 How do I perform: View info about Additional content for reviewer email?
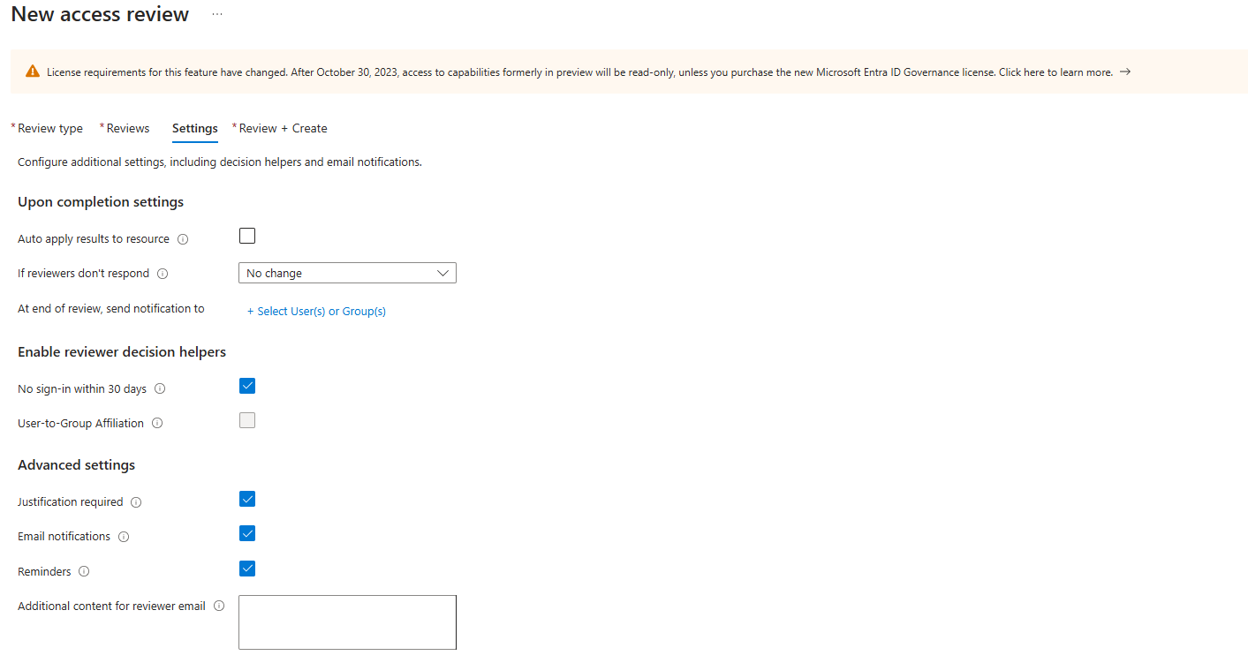pyautogui.click(x=218, y=606)
